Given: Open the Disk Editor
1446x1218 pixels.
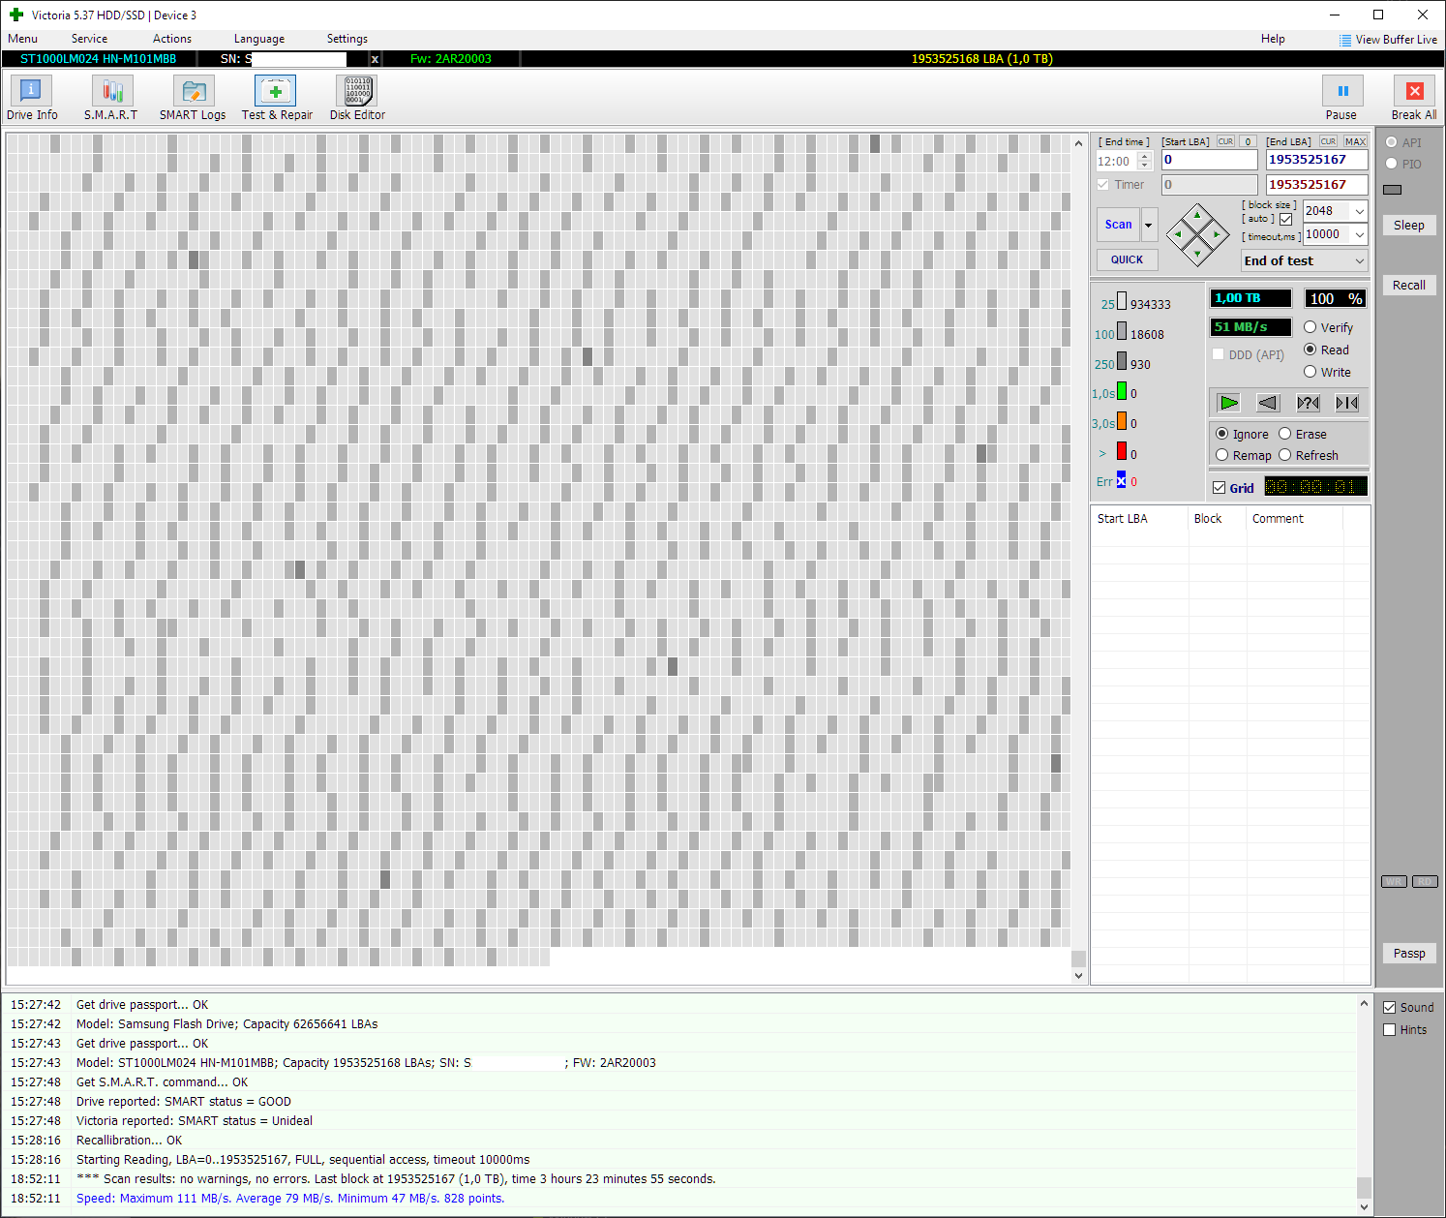Looking at the screenshot, I should (x=357, y=99).
